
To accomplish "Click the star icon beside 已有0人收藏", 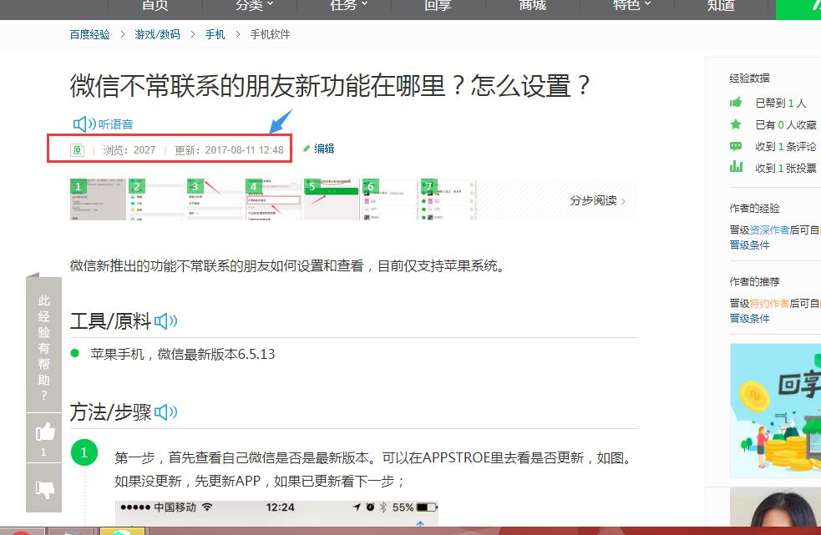I will [736, 124].
